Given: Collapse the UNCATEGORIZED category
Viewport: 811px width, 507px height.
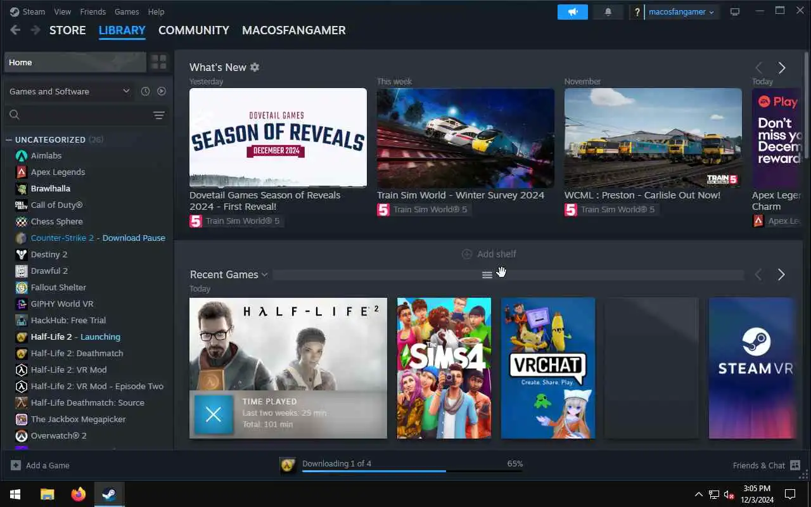Looking at the screenshot, I should 9,139.
